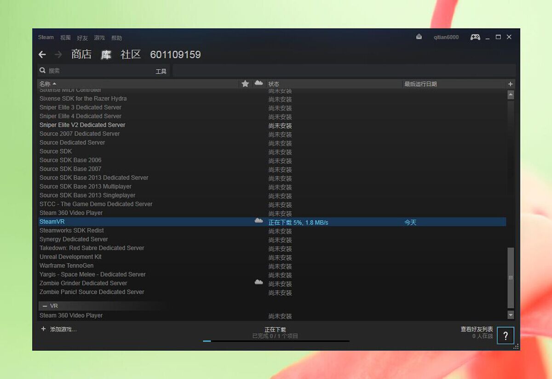The height and width of the screenshot is (379, 552).
Task: Click the download progress bar
Action: pyautogui.click(x=276, y=341)
